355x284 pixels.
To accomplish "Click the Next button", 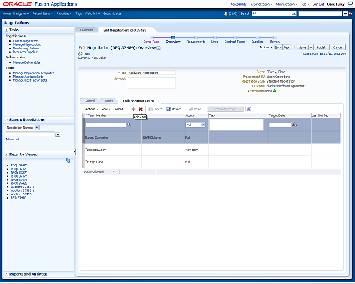I will pos(287,47).
